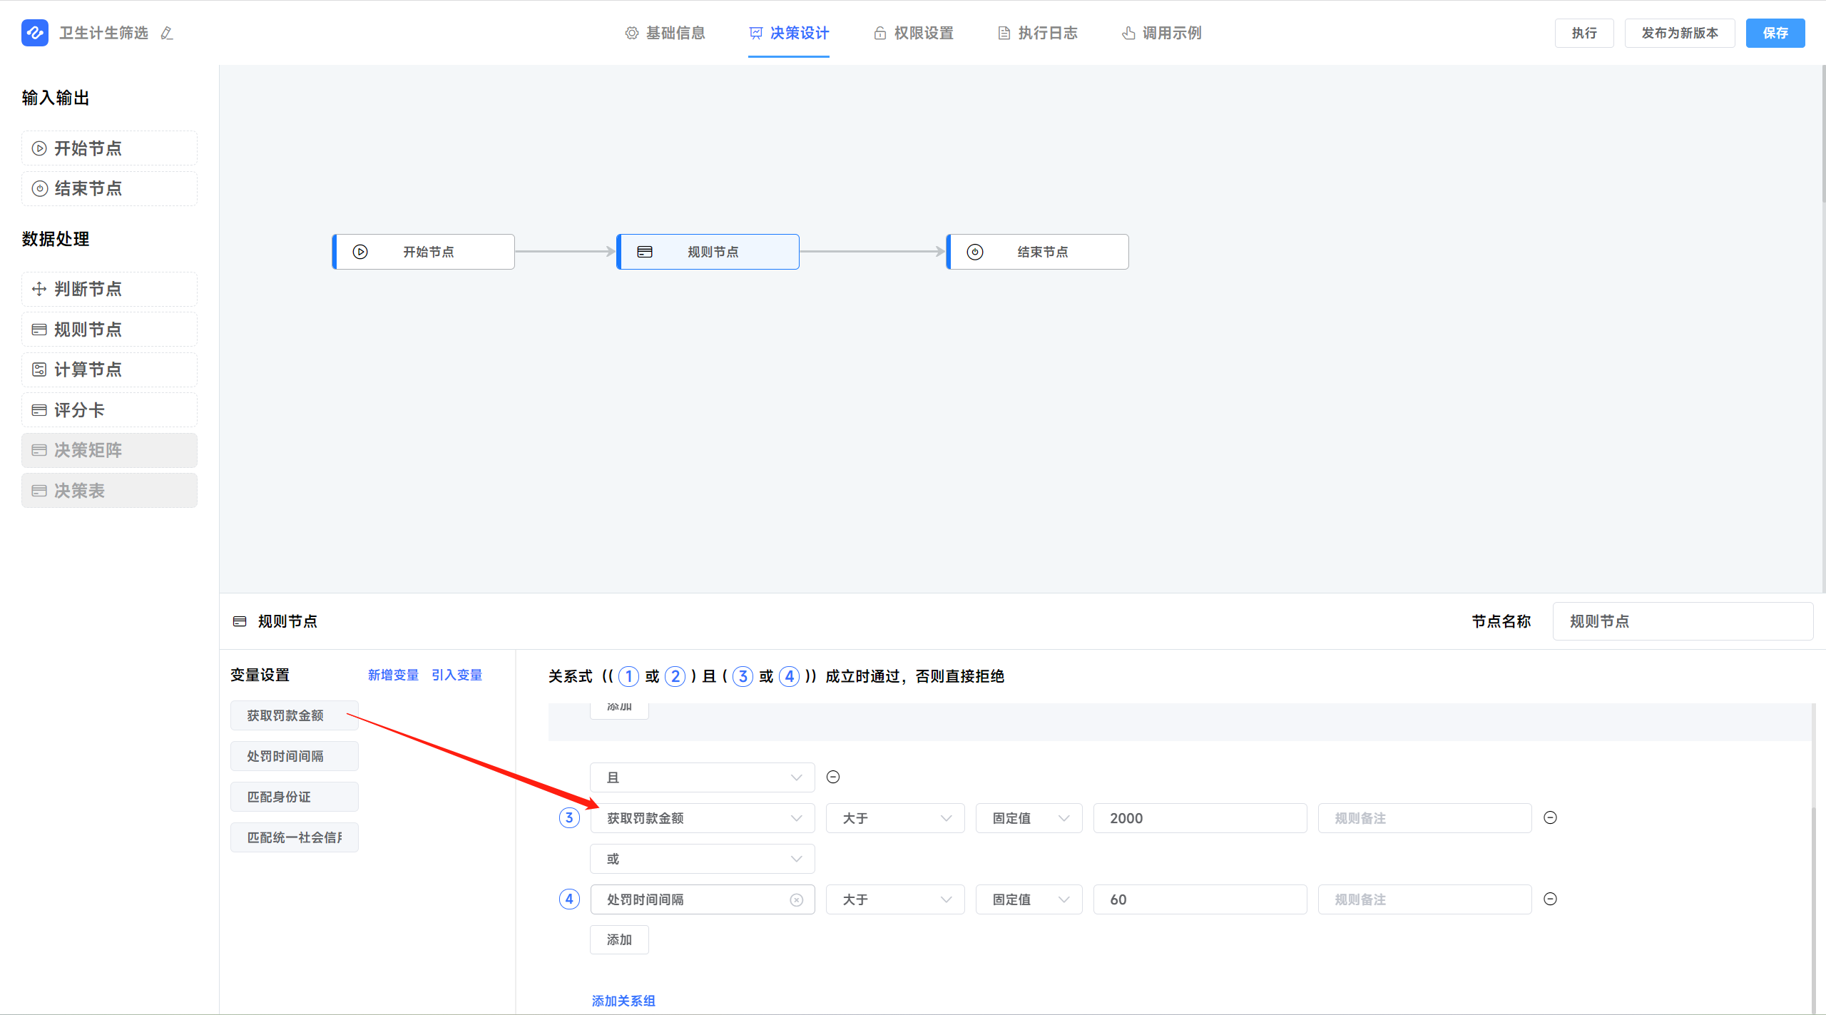The width and height of the screenshot is (1826, 1015).
Task: Open rule 4 variable dropdown 处罚时间间隔
Action: [703, 899]
